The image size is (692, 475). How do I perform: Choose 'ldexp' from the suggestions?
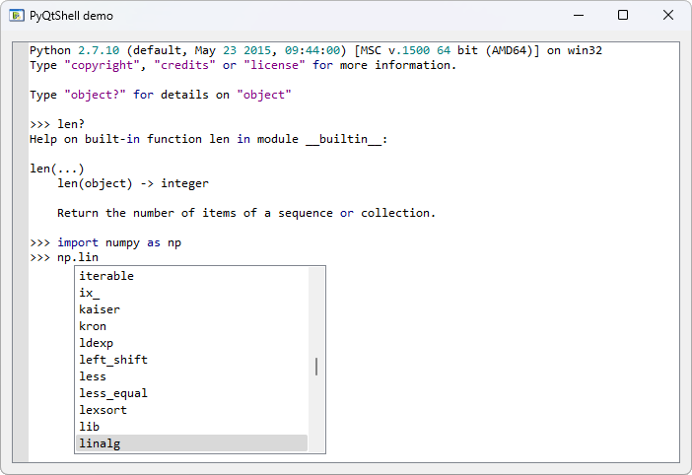[96, 343]
